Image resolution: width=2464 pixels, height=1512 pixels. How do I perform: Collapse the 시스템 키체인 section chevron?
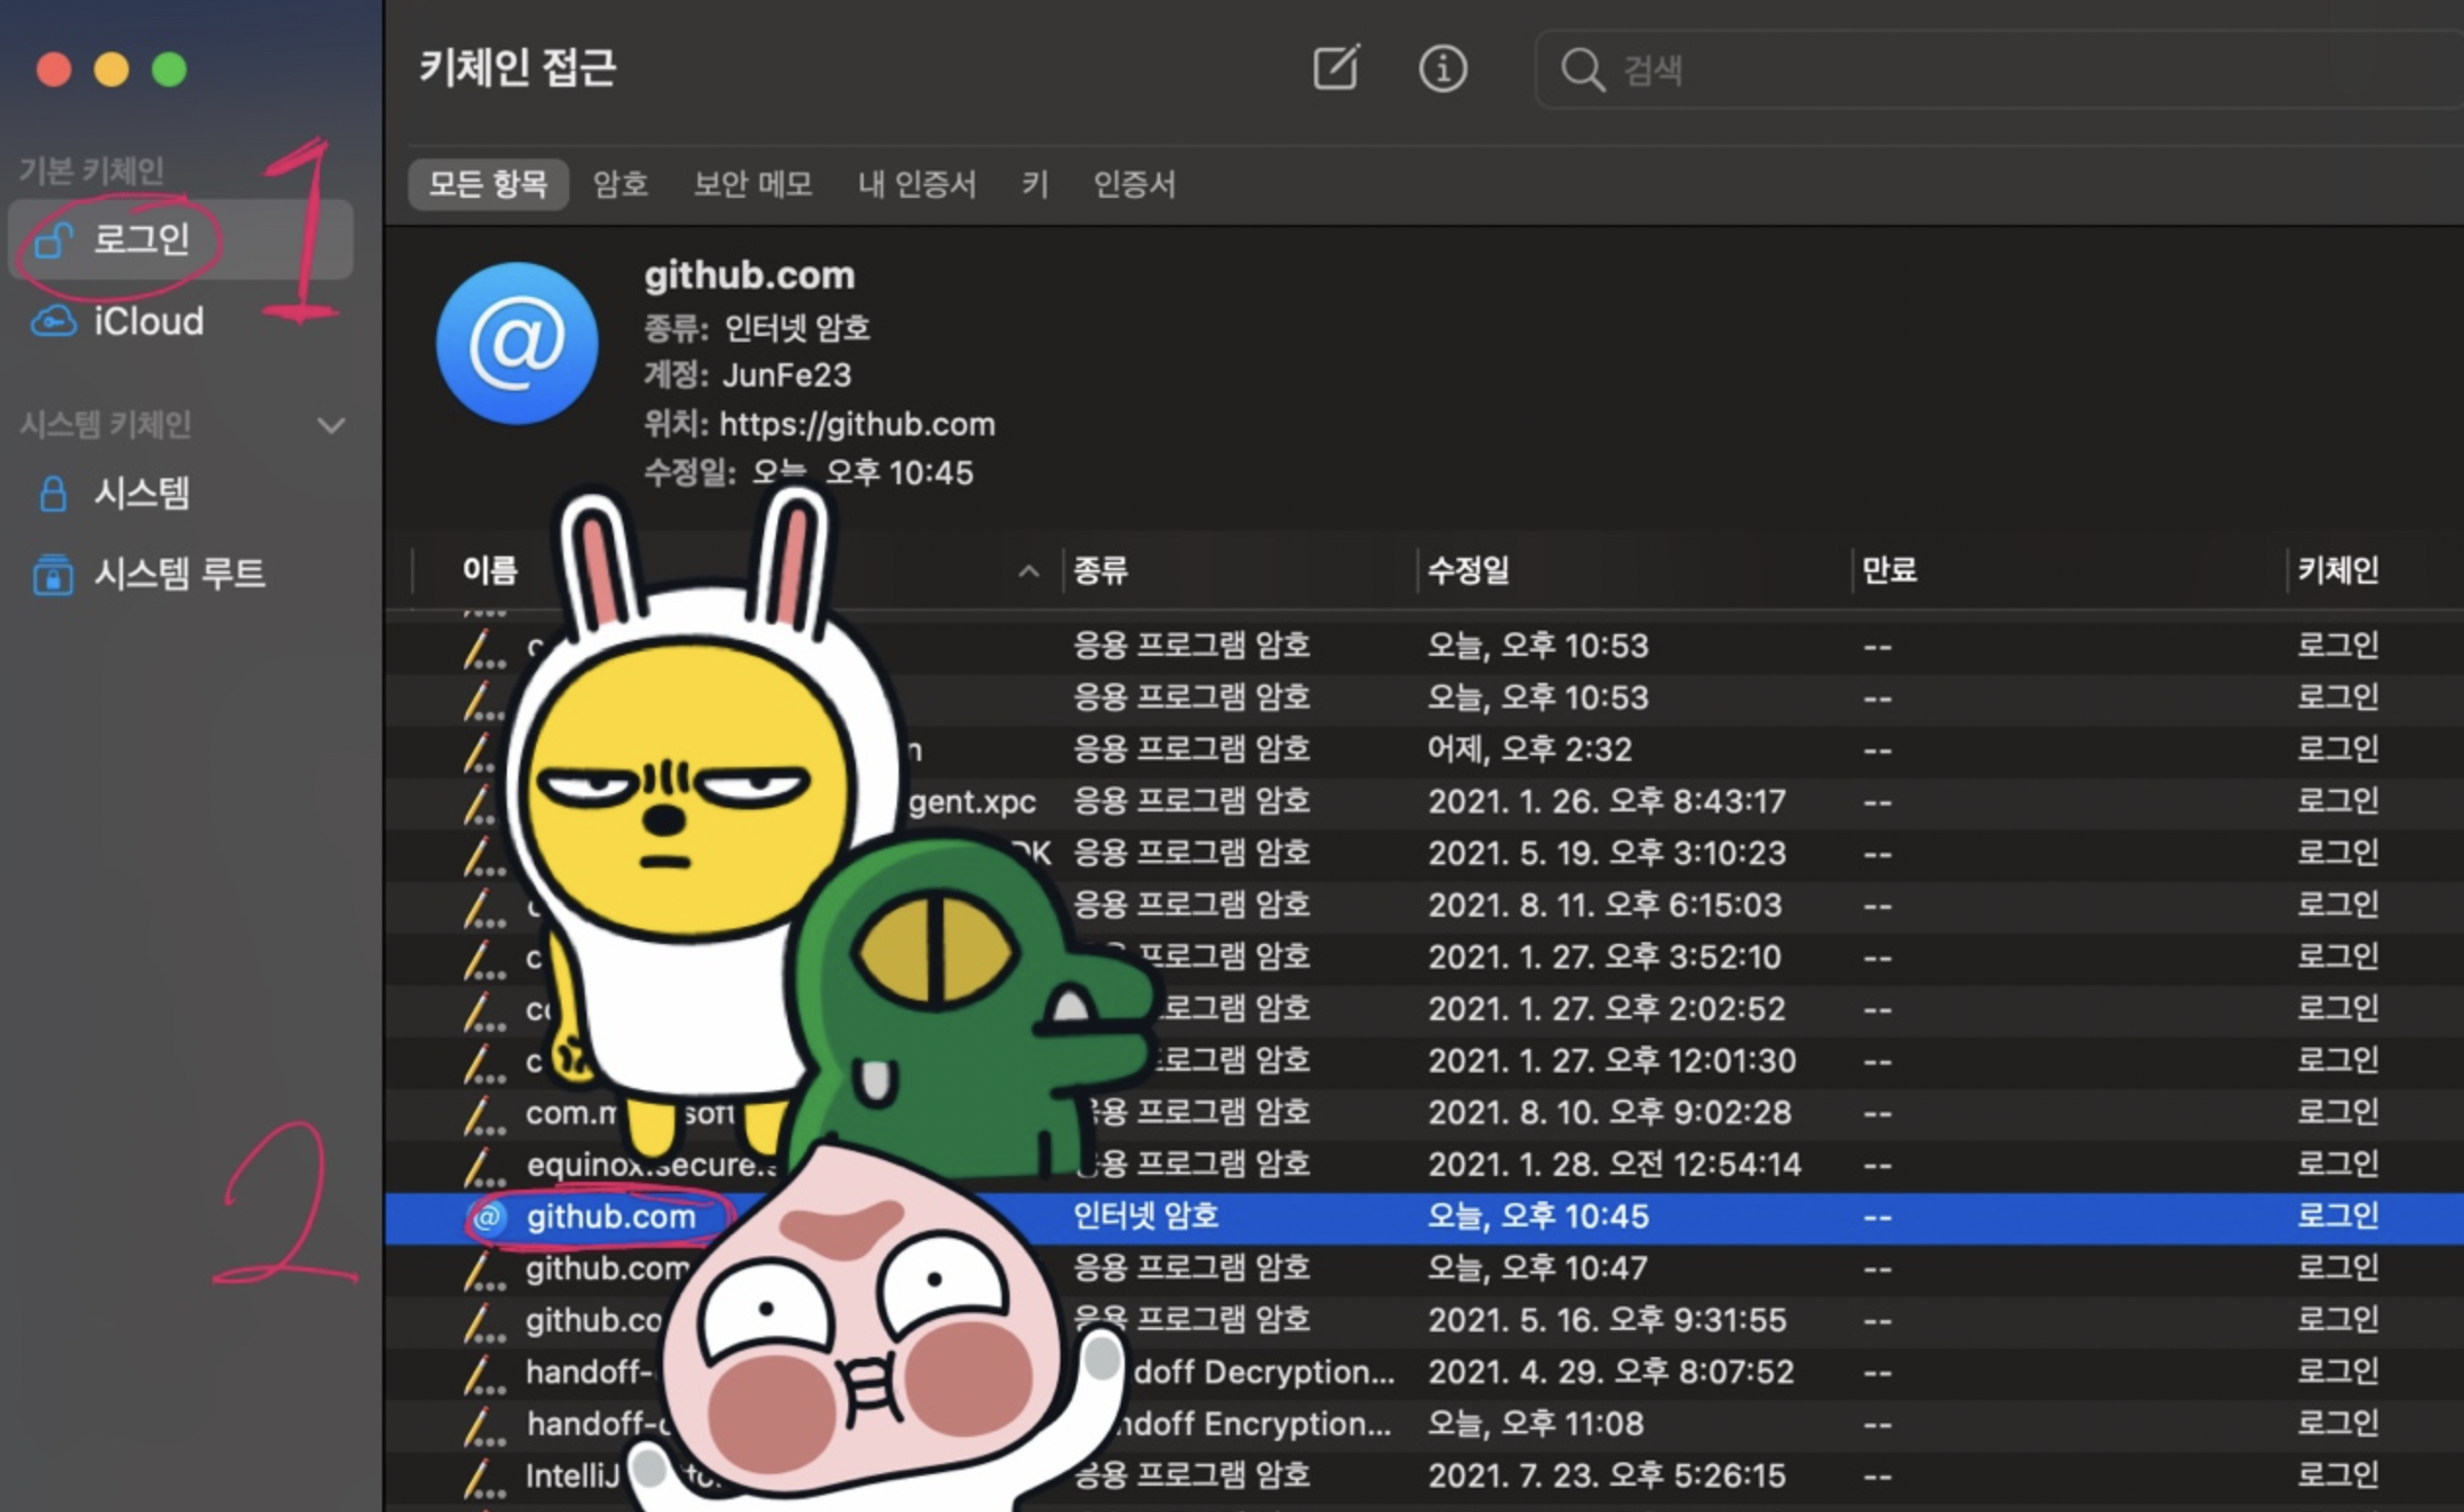[x=331, y=425]
